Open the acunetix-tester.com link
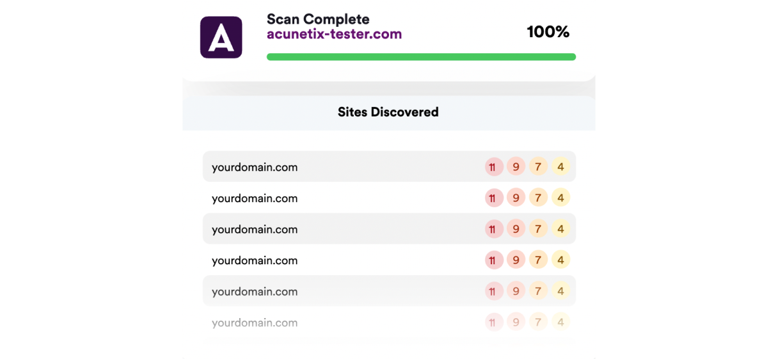Viewport: 778px width, 359px height. point(334,34)
